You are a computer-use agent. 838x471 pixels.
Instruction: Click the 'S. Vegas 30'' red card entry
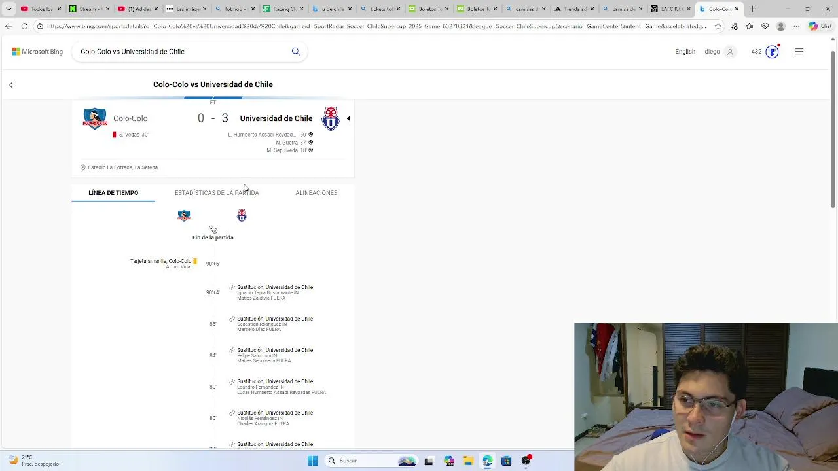coord(130,135)
